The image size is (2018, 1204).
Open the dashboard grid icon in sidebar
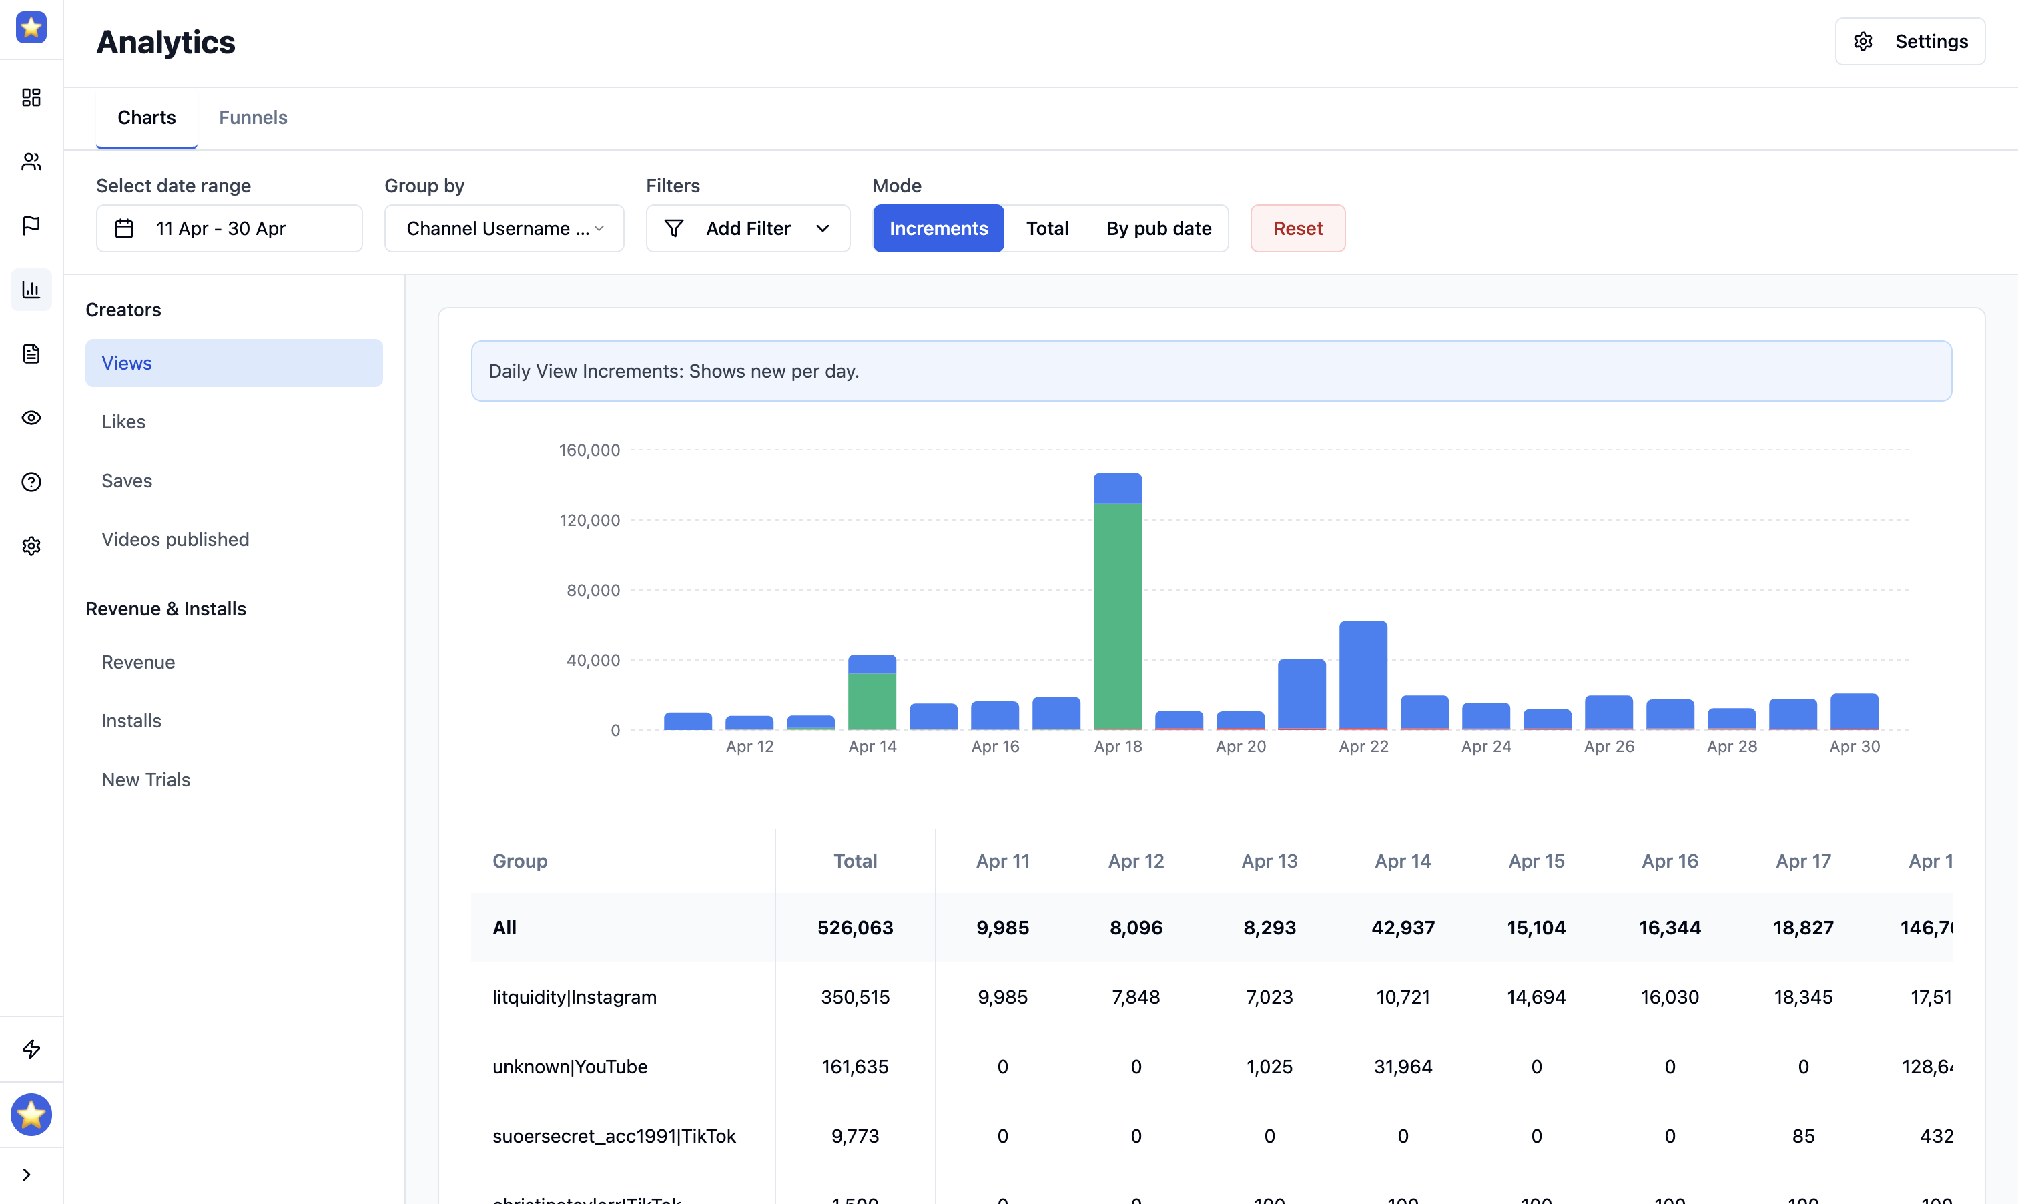pos(31,97)
